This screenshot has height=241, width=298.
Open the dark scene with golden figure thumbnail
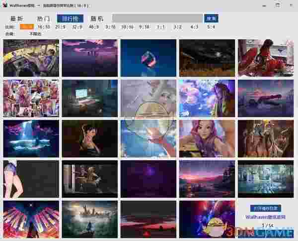pos(90,179)
